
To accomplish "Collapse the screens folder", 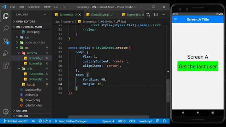I will pyautogui.click(x=31, y=53).
